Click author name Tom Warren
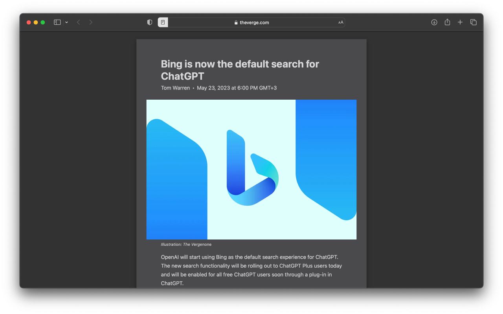Viewport: 503px width, 314px height. pos(175,88)
